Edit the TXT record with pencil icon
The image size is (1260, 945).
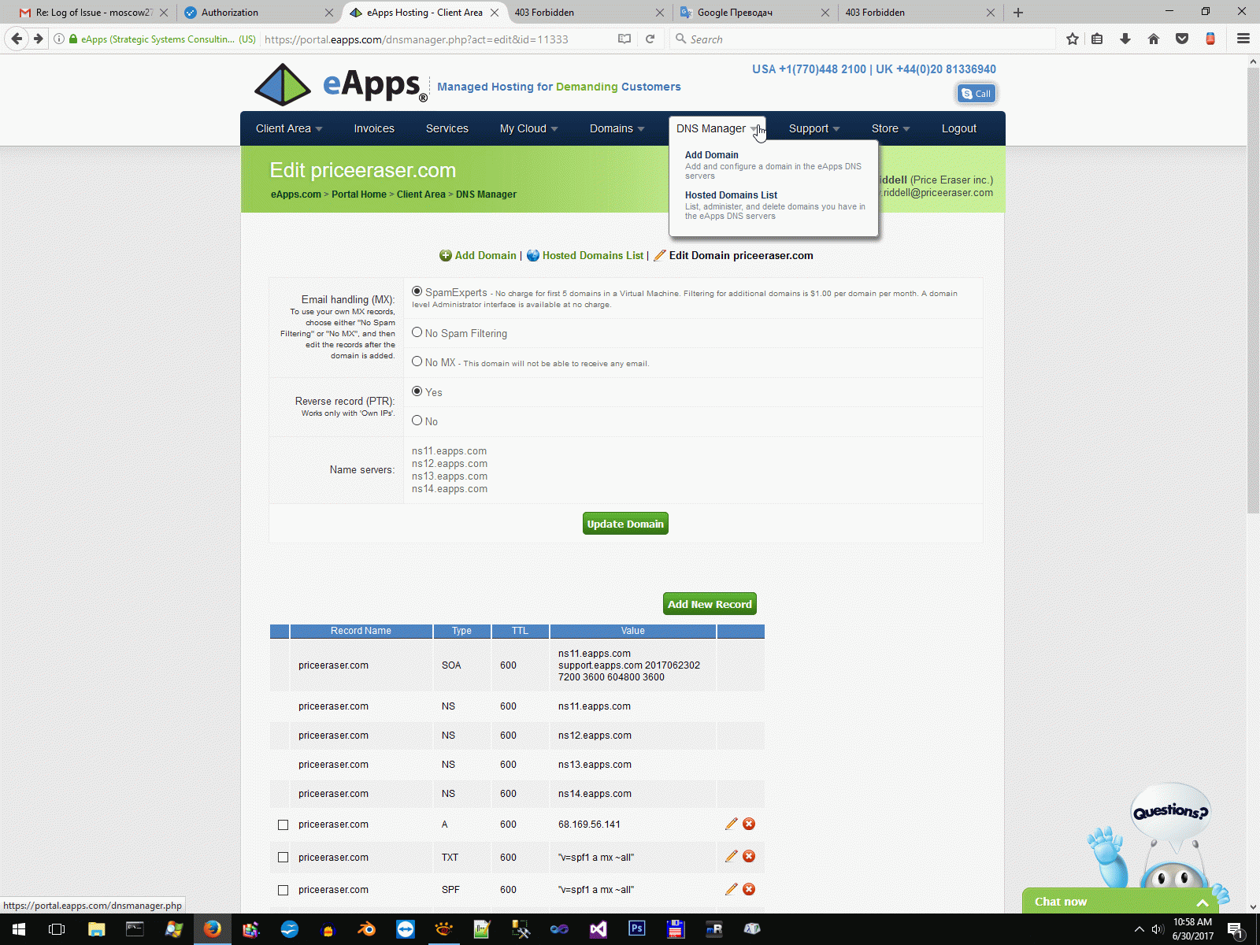click(x=732, y=856)
